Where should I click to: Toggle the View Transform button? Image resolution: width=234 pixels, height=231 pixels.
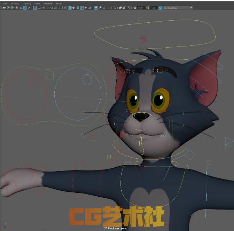coord(160,8)
